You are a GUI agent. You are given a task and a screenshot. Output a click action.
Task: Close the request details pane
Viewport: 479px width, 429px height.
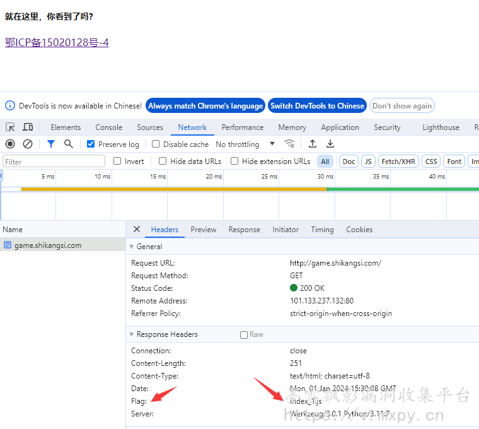[137, 229]
